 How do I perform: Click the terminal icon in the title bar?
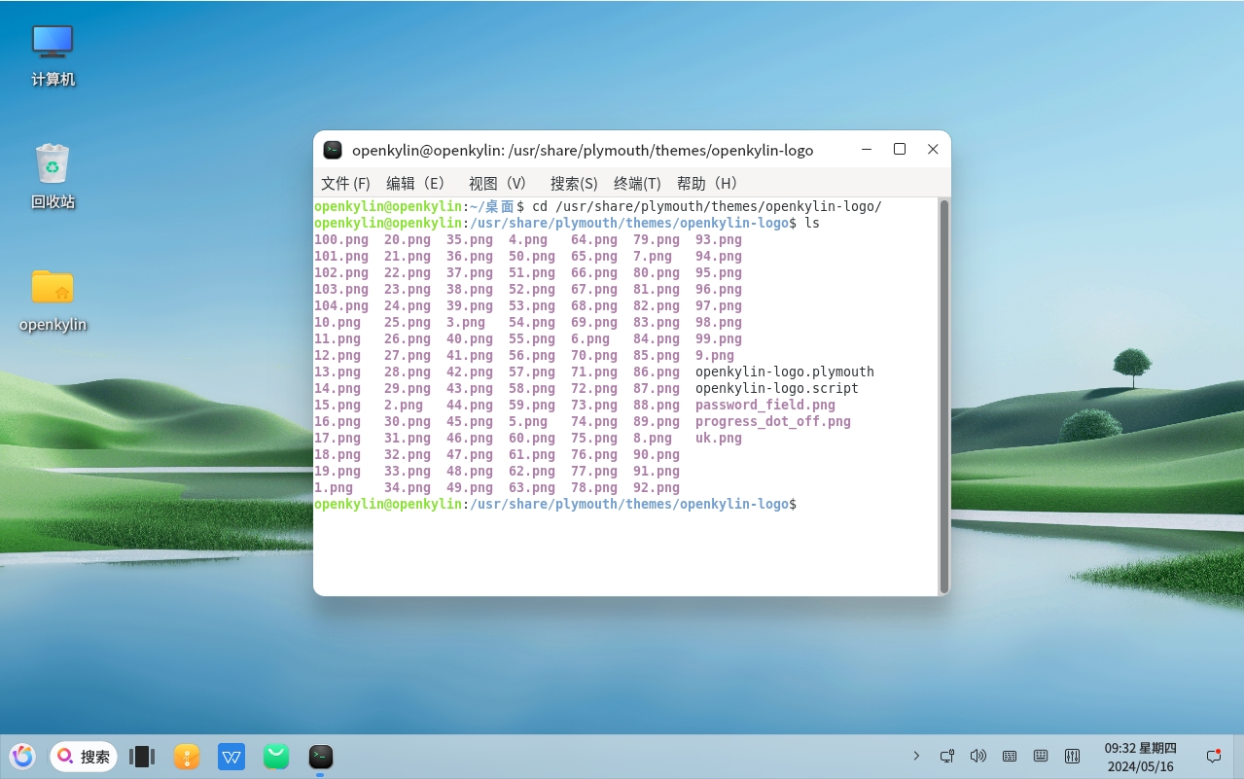pos(333,150)
